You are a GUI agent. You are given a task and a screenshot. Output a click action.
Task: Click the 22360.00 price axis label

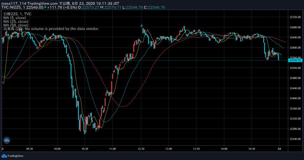295,108
